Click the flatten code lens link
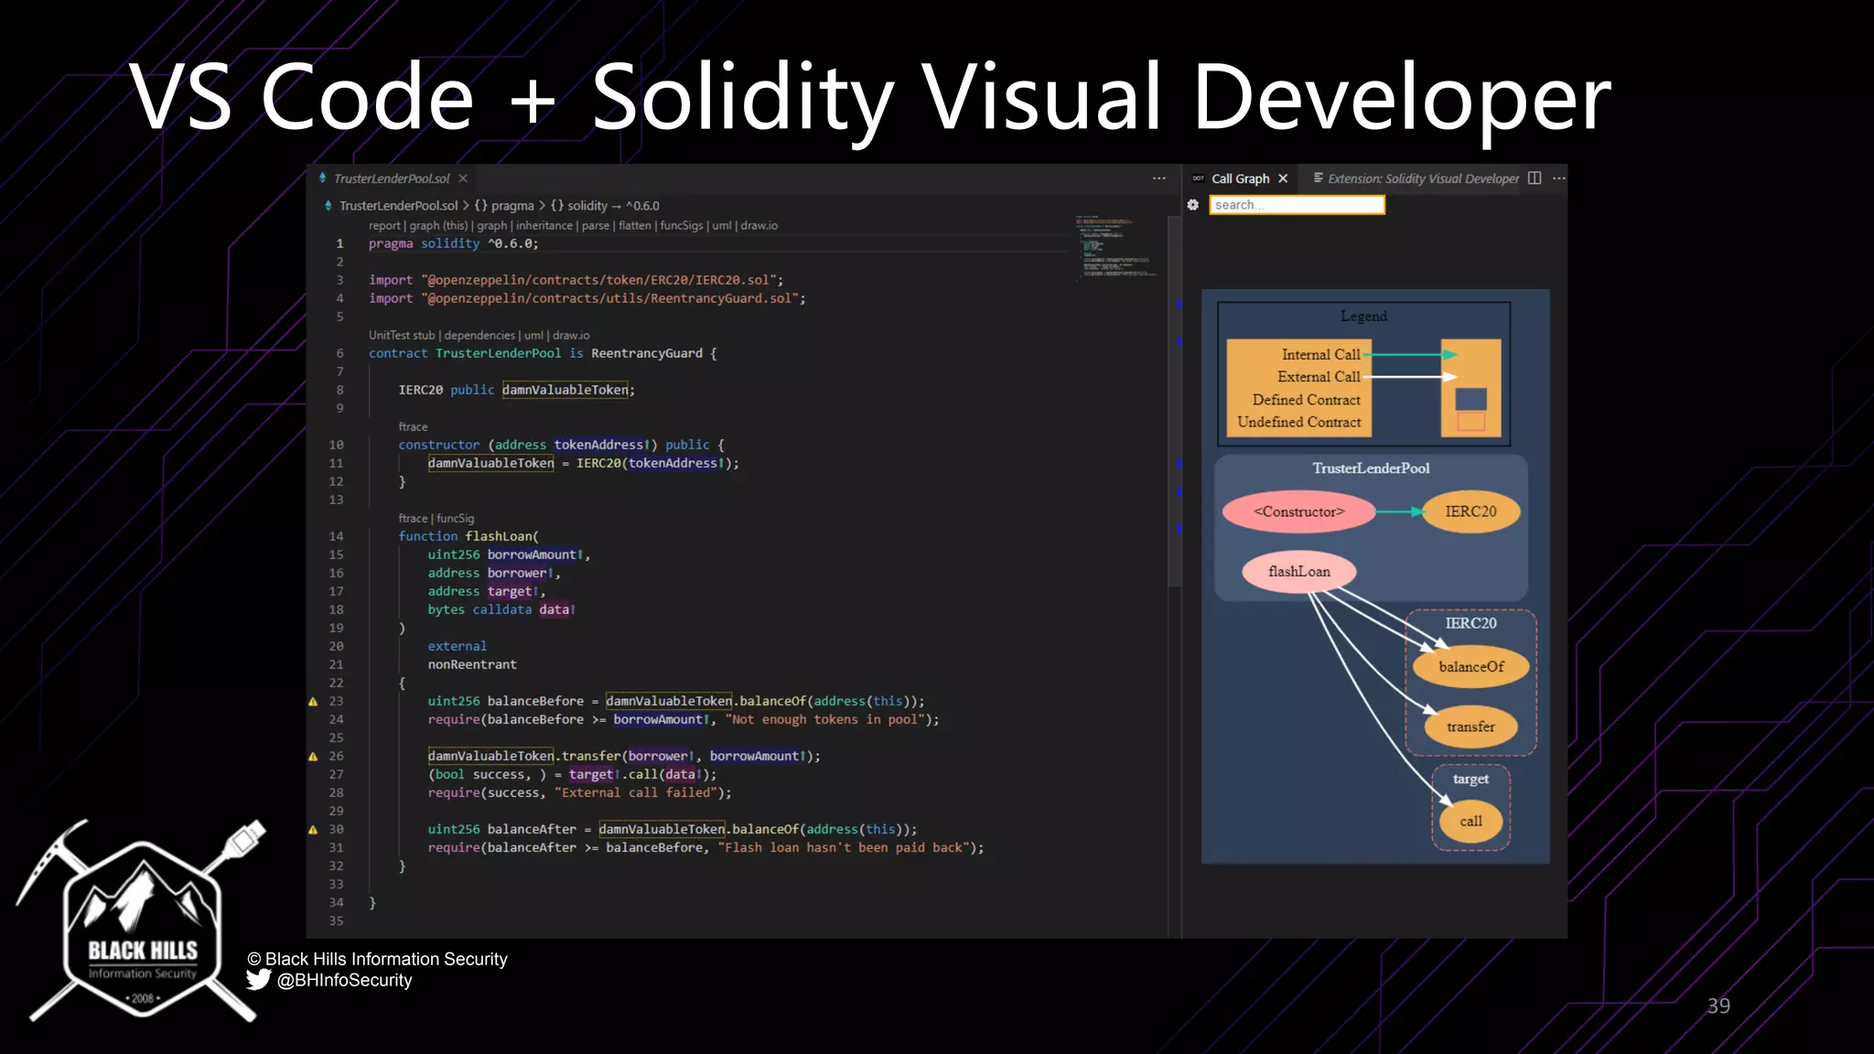This screenshot has height=1054, width=1874. (x=635, y=225)
